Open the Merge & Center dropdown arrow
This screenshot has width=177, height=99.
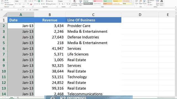pyautogui.click(x=57, y=4)
